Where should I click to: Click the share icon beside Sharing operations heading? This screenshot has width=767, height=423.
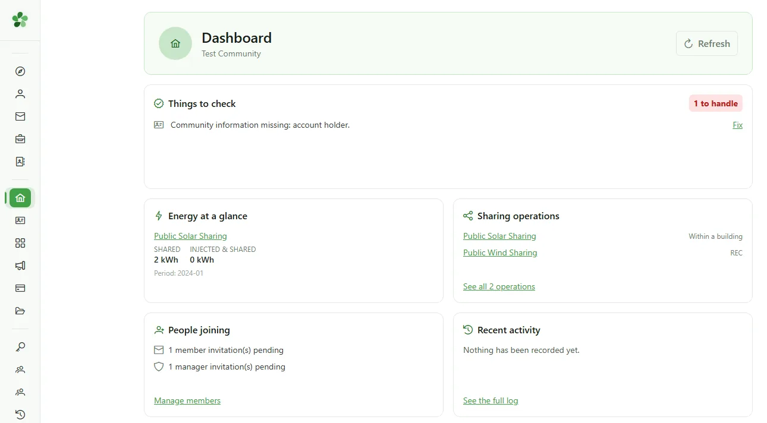click(468, 216)
